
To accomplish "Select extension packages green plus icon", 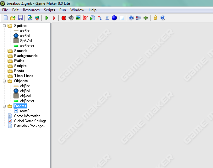I will coord(146,18).
